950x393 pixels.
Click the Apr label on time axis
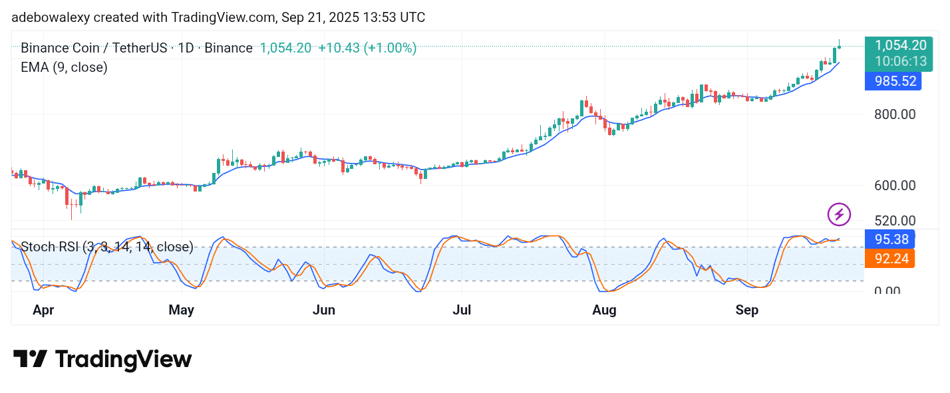point(43,310)
